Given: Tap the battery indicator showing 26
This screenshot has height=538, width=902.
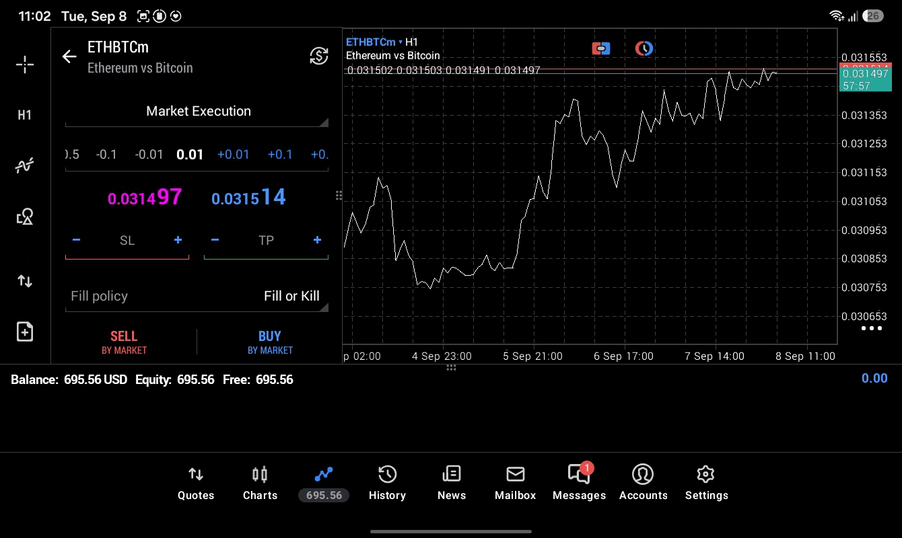Looking at the screenshot, I should point(873,15).
